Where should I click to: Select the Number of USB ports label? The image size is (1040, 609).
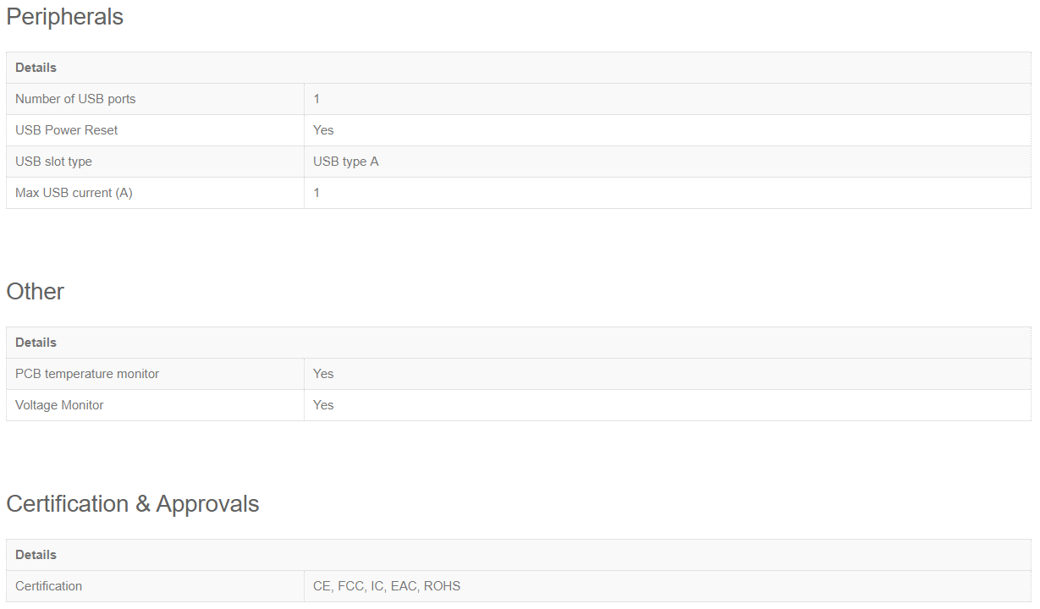(75, 99)
